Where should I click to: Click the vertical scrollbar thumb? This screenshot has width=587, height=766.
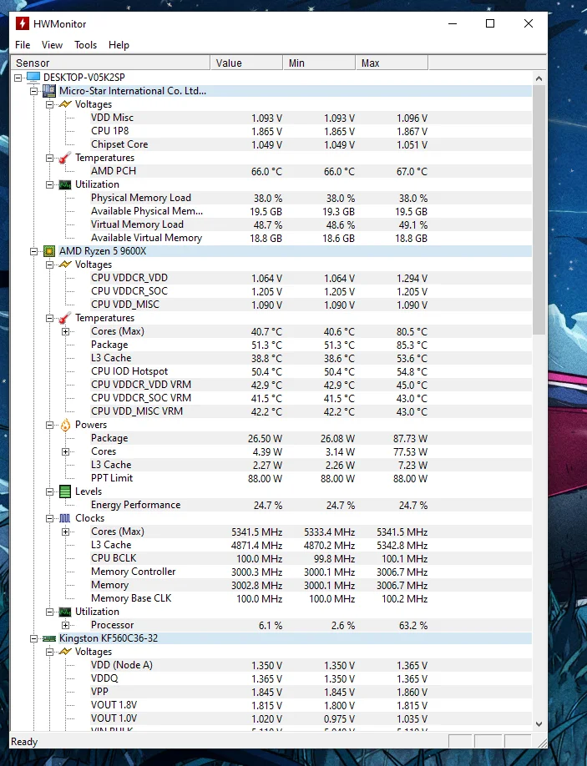(539, 210)
